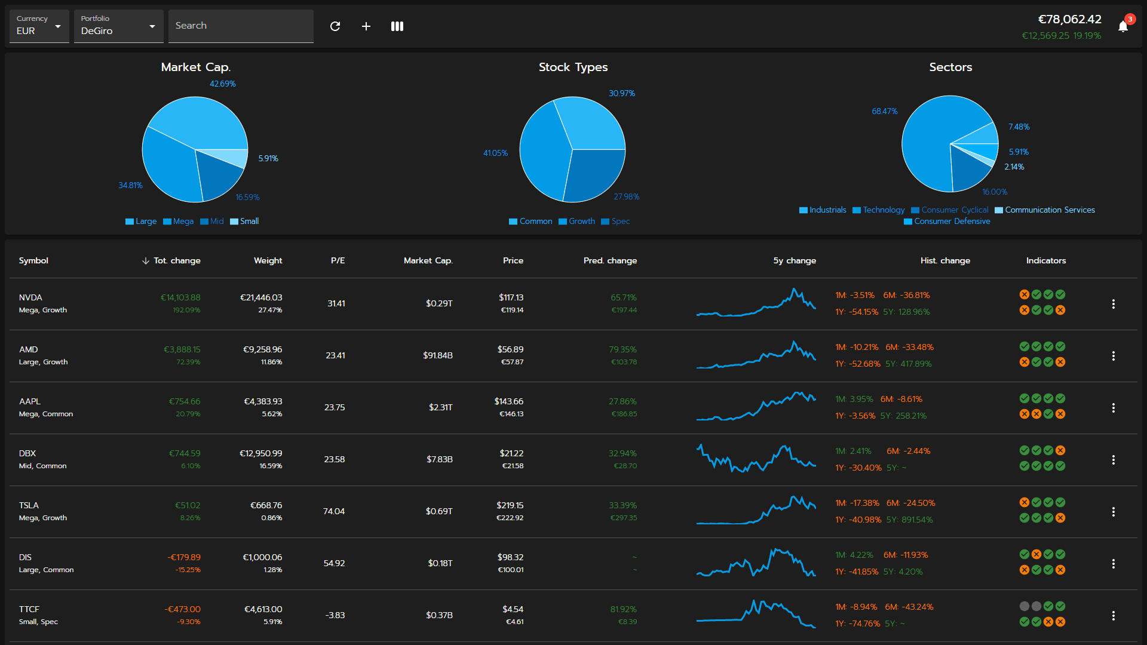Click sort arrow beside Tot. change
Image resolution: width=1147 pixels, height=645 pixels.
point(146,261)
